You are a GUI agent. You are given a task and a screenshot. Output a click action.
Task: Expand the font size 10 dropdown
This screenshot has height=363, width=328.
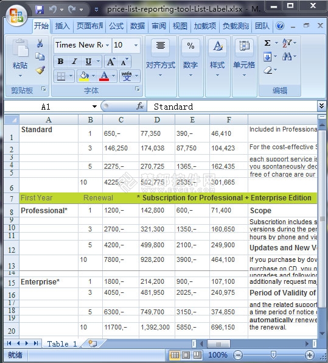136,45
